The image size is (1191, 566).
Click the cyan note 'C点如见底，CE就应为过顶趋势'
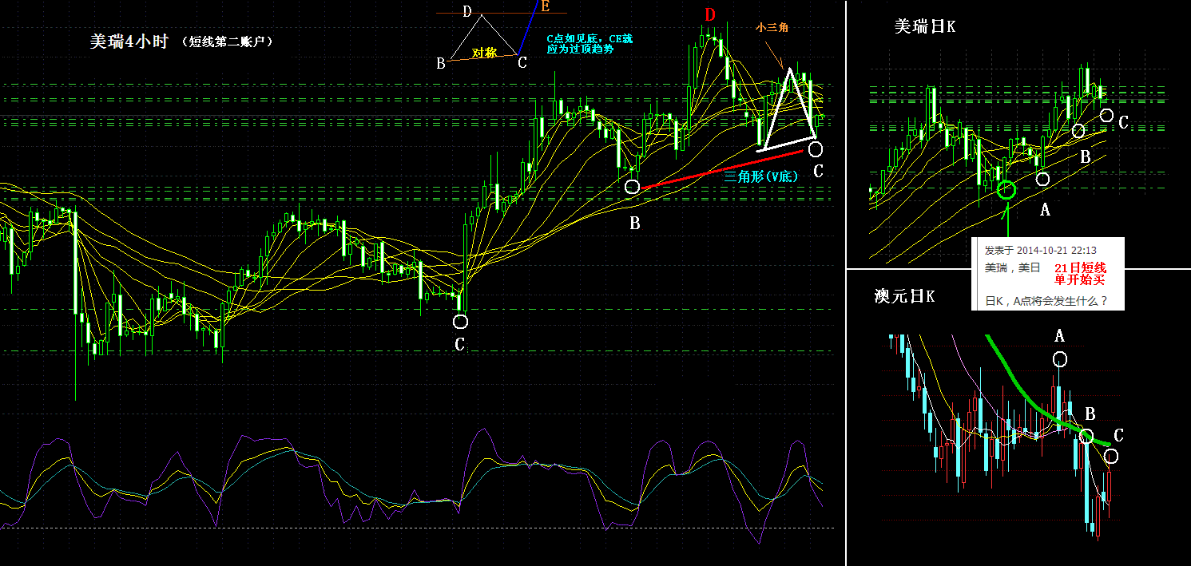point(590,43)
